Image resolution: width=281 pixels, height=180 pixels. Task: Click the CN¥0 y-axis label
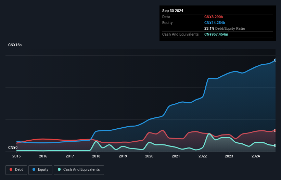13,147
